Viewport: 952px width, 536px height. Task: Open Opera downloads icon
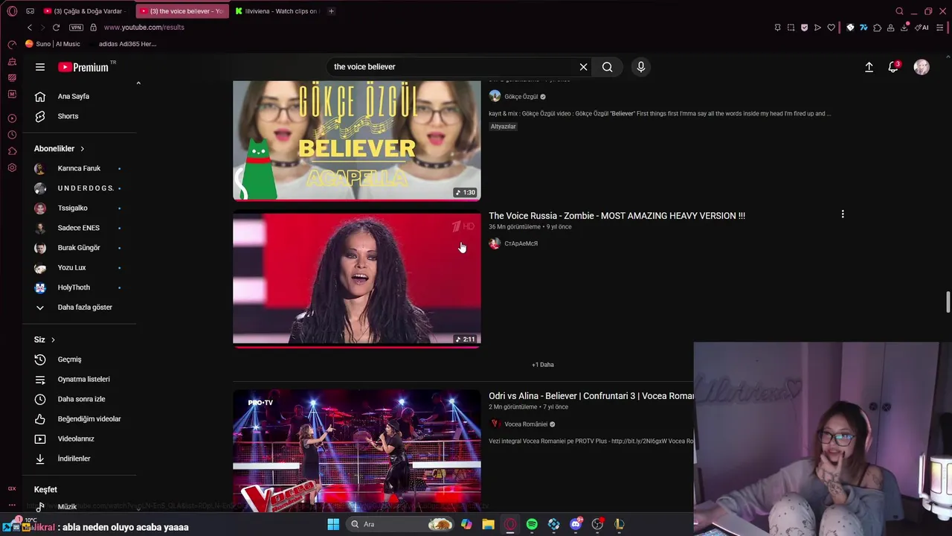tap(904, 28)
